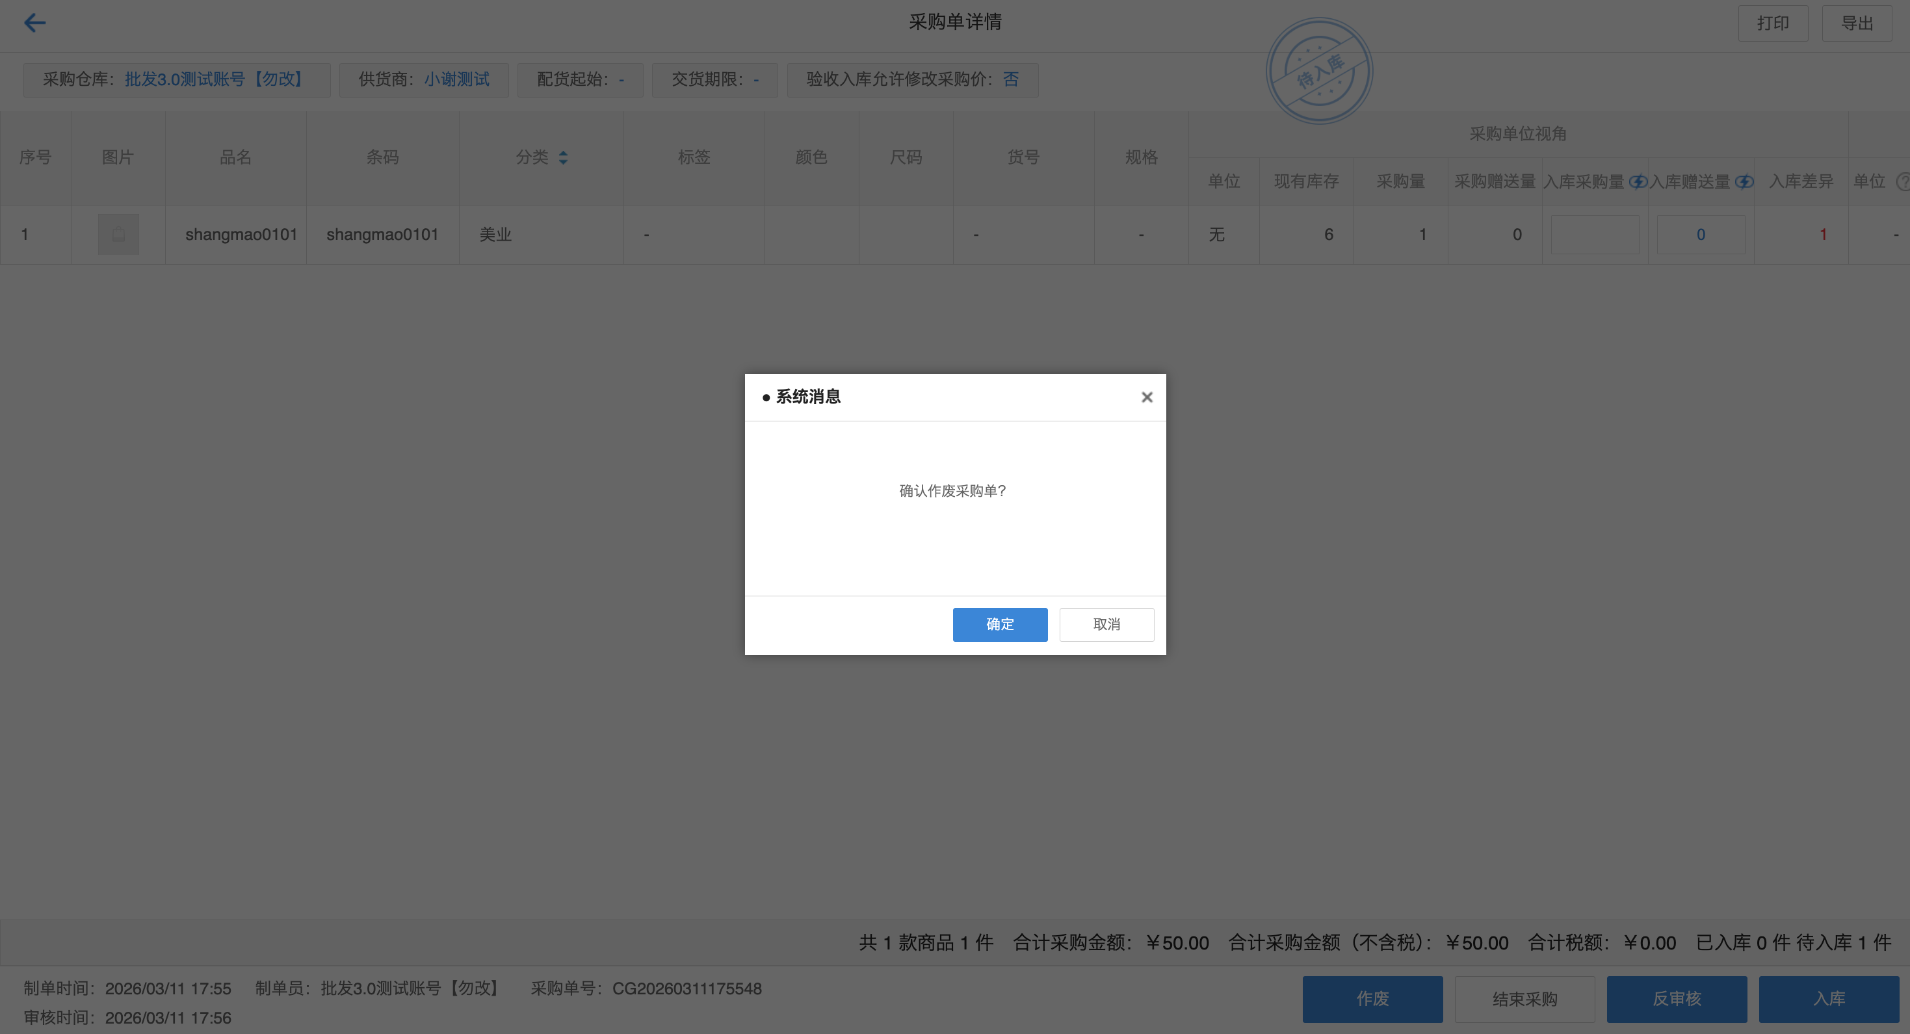Click the back arrow icon
Viewport: 1910px width, 1034px height.
(x=35, y=23)
